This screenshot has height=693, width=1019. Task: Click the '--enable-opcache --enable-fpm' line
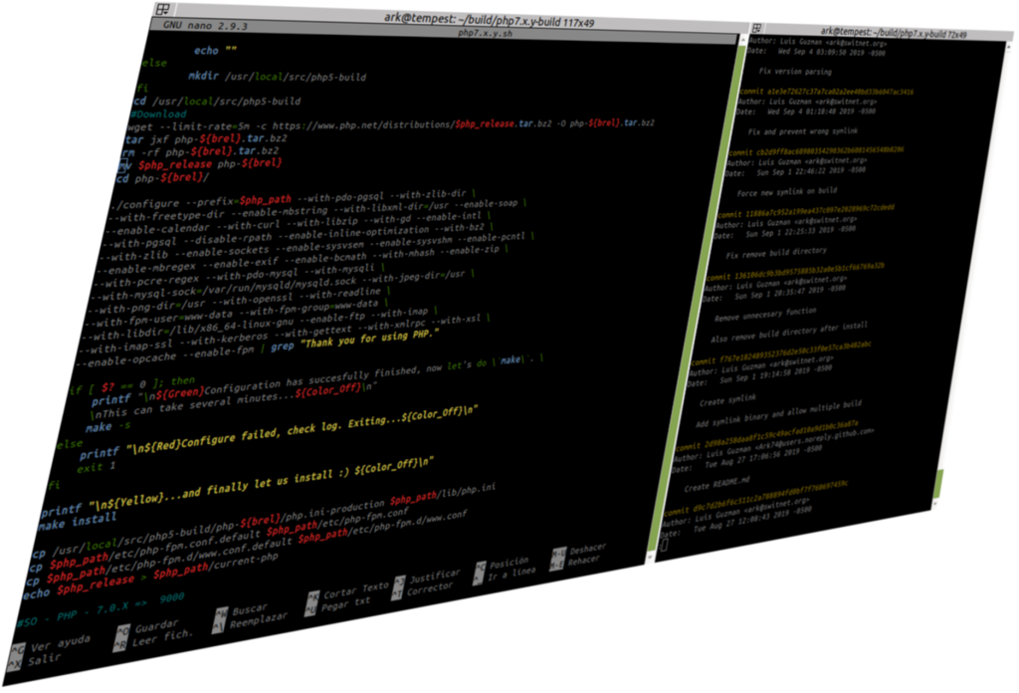[258, 349]
